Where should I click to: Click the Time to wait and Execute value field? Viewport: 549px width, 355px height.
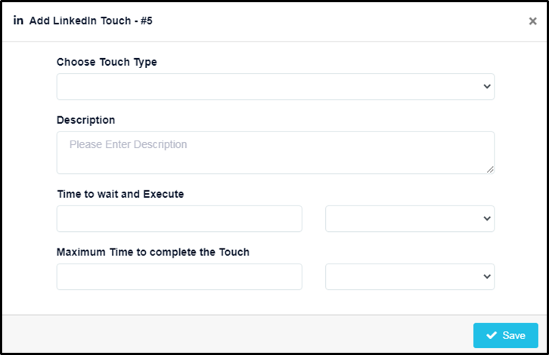[x=179, y=218]
